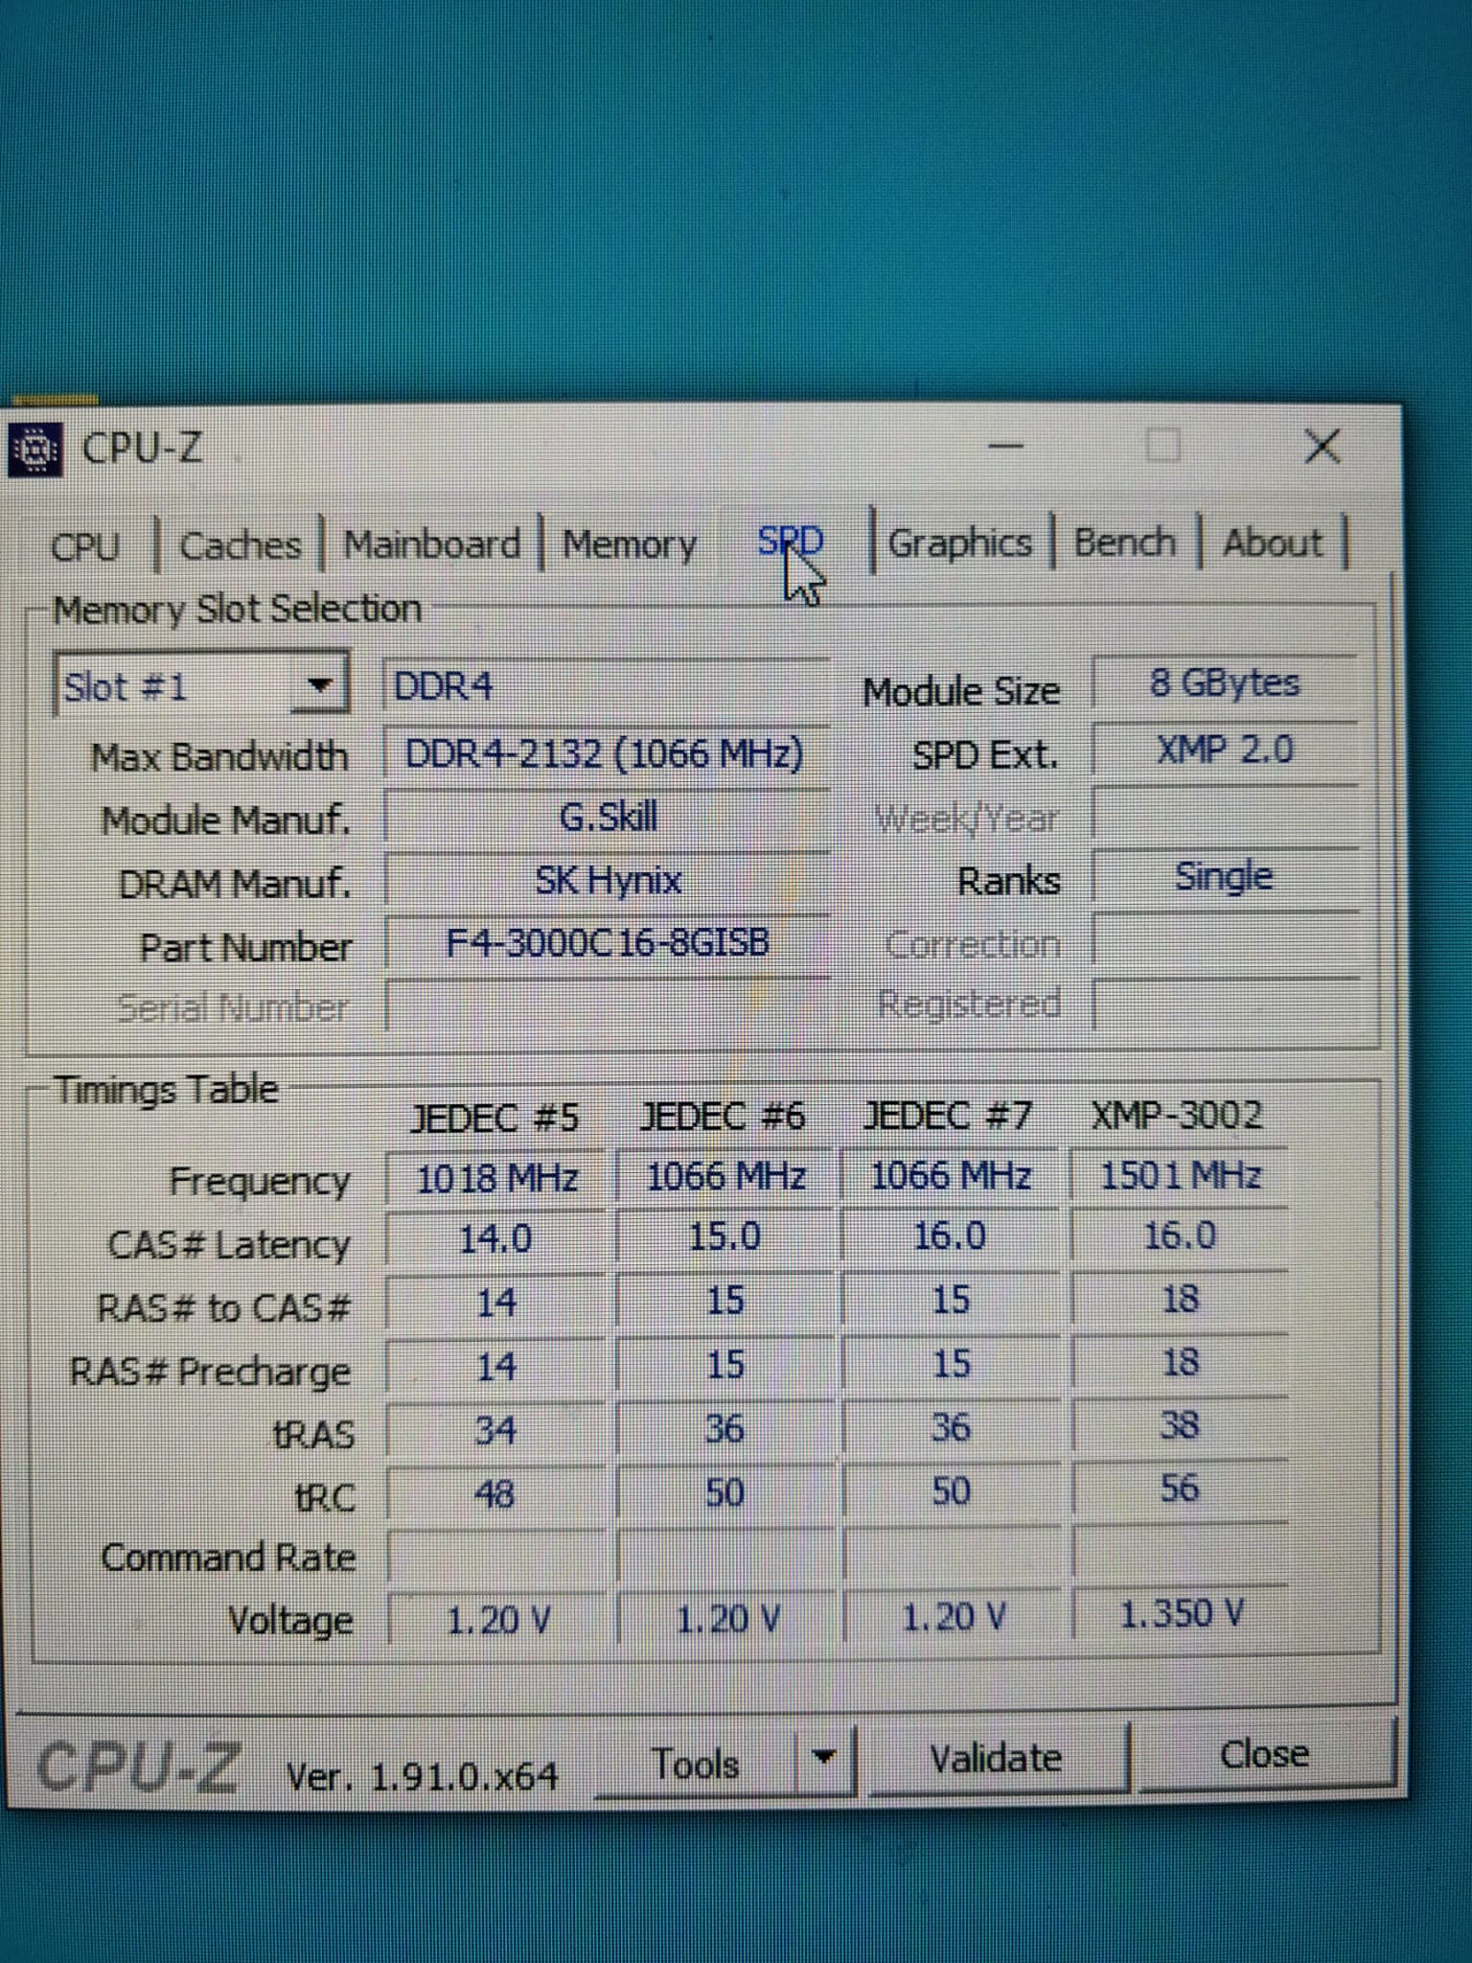The height and width of the screenshot is (1963, 1472).
Task: Click the 14.0 CAS# Latency cell
Action: pos(495,1239)
